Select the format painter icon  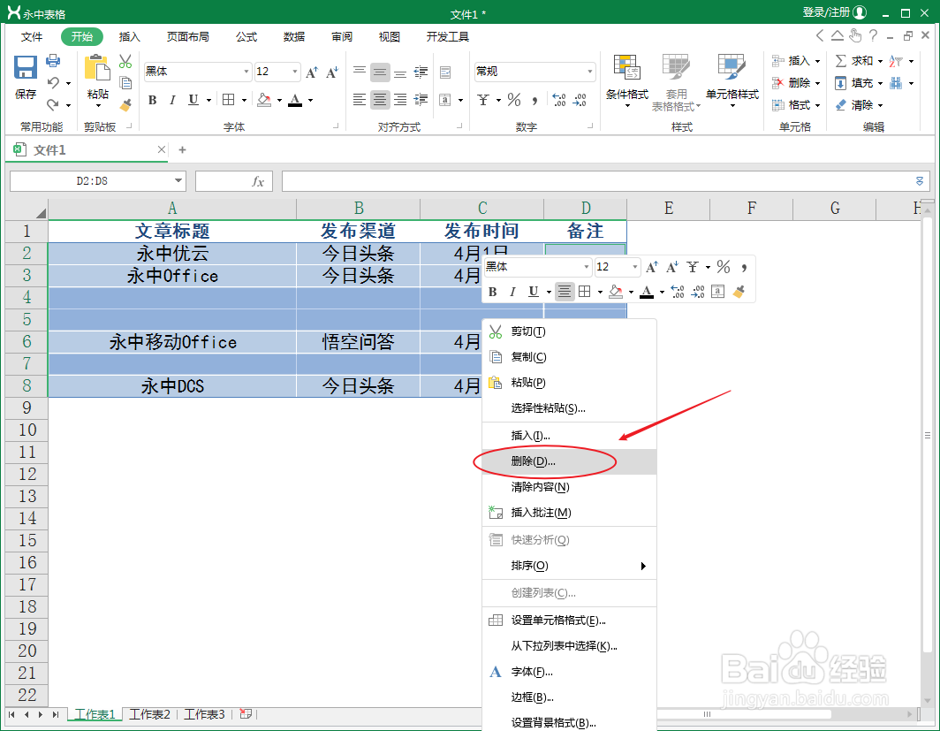tap(126, 105)
